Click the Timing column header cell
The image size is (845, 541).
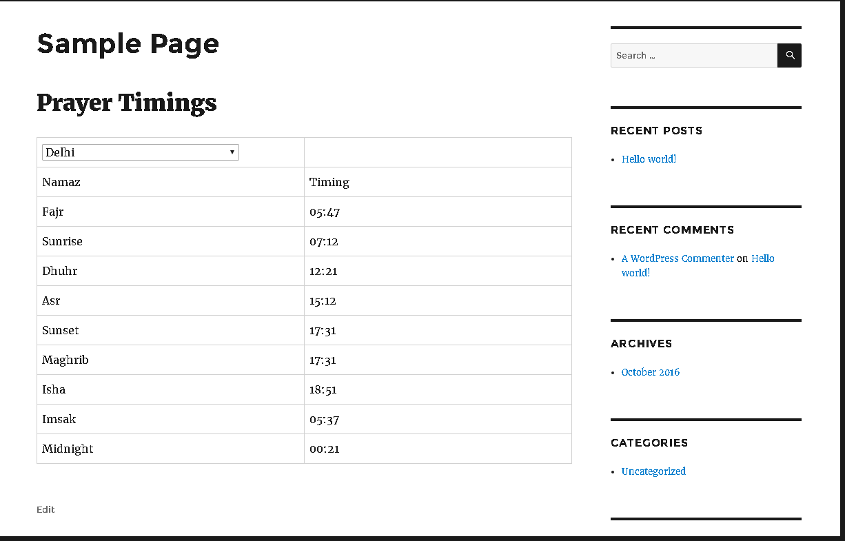point(329,182)
